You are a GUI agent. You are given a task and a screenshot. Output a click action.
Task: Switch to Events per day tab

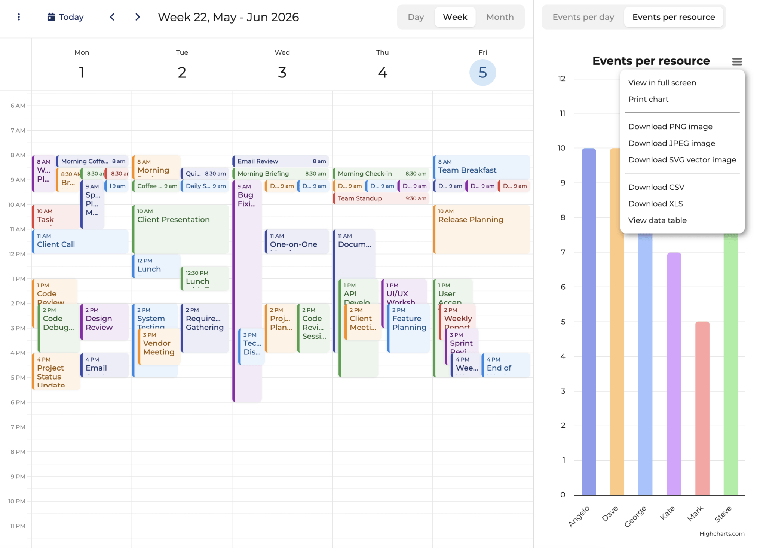[x=583, y=17]
